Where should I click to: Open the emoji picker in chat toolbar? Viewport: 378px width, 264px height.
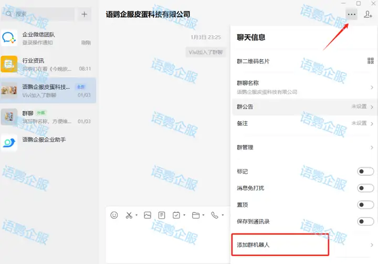click(x=114, y=215)
